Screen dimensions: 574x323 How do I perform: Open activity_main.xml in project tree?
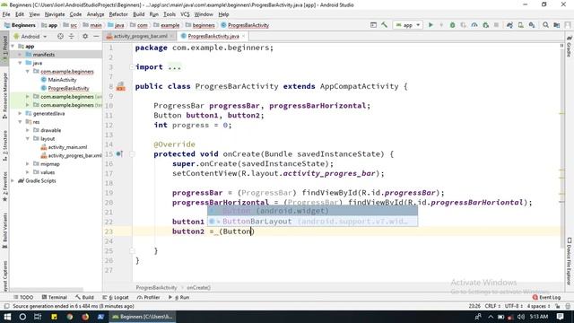pos(67,147)
